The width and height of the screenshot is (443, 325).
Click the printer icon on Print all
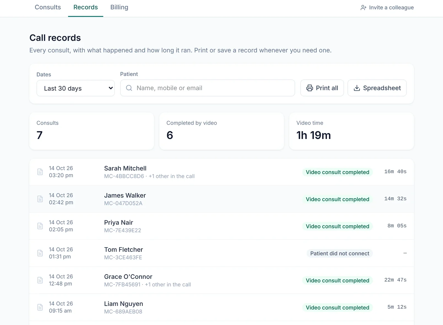310,88
